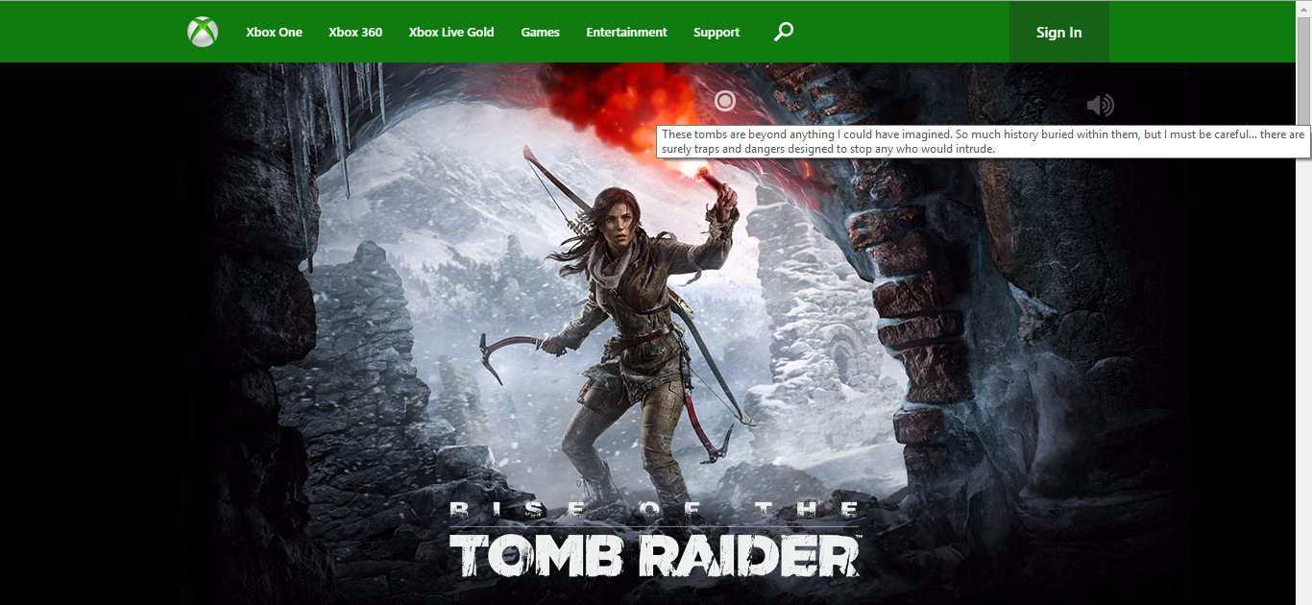
Task: Expand the Xbox 360 navigation menu
Action: coord(355,33)
